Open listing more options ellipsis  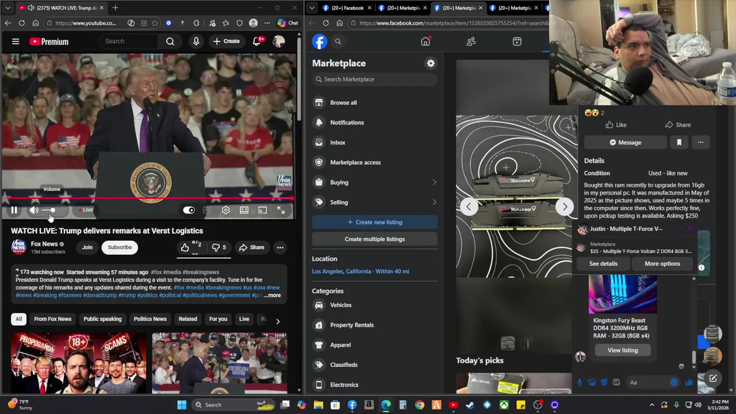pyautogui.click(x=700, y=143)
